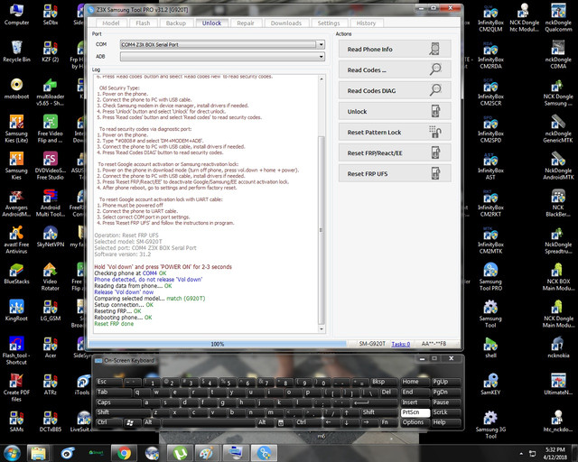Toggle Fn key on On-Screen Keyboard
The width and height of the screenshot is (578, 462).
tap(388, 422)
